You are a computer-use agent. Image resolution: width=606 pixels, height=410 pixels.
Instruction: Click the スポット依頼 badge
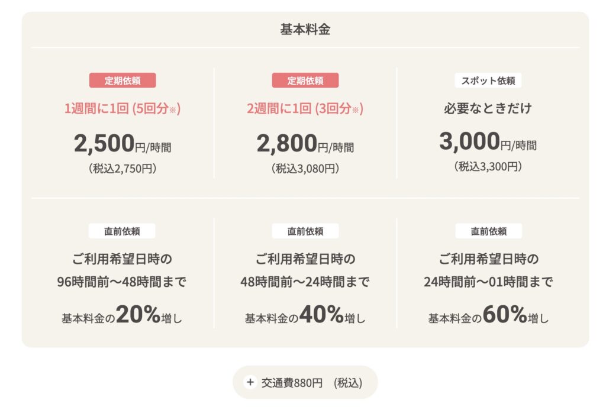[x=488, y=80]
